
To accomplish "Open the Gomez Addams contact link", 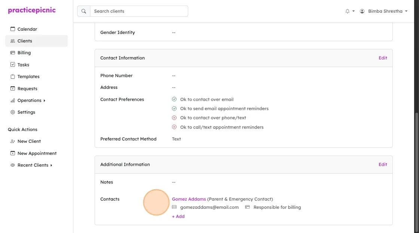I will click(189, 199).
